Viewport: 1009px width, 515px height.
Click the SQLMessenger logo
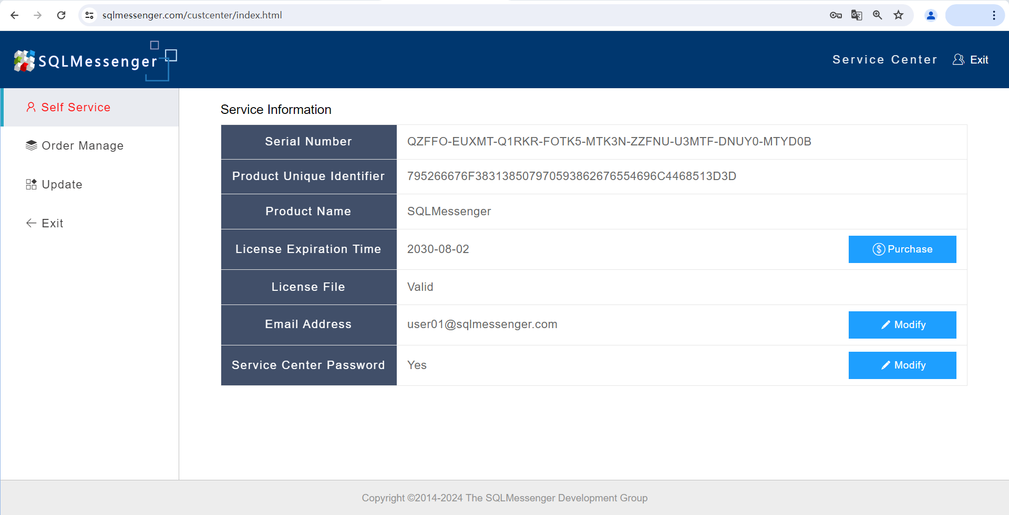pos(95,61)
